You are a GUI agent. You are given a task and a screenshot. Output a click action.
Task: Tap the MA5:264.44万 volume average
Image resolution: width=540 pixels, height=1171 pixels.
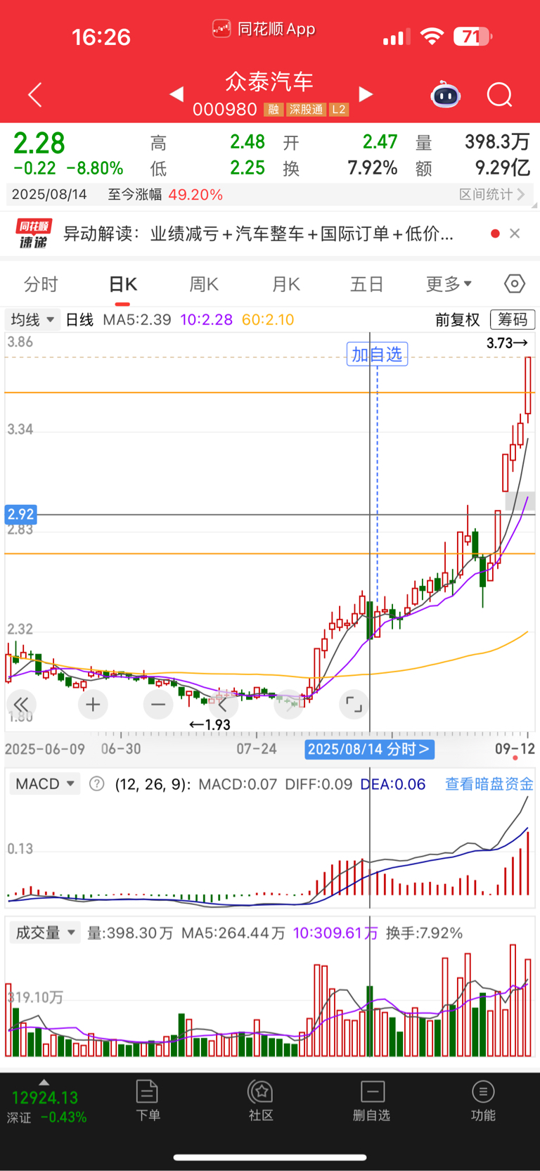coord(233,933)
